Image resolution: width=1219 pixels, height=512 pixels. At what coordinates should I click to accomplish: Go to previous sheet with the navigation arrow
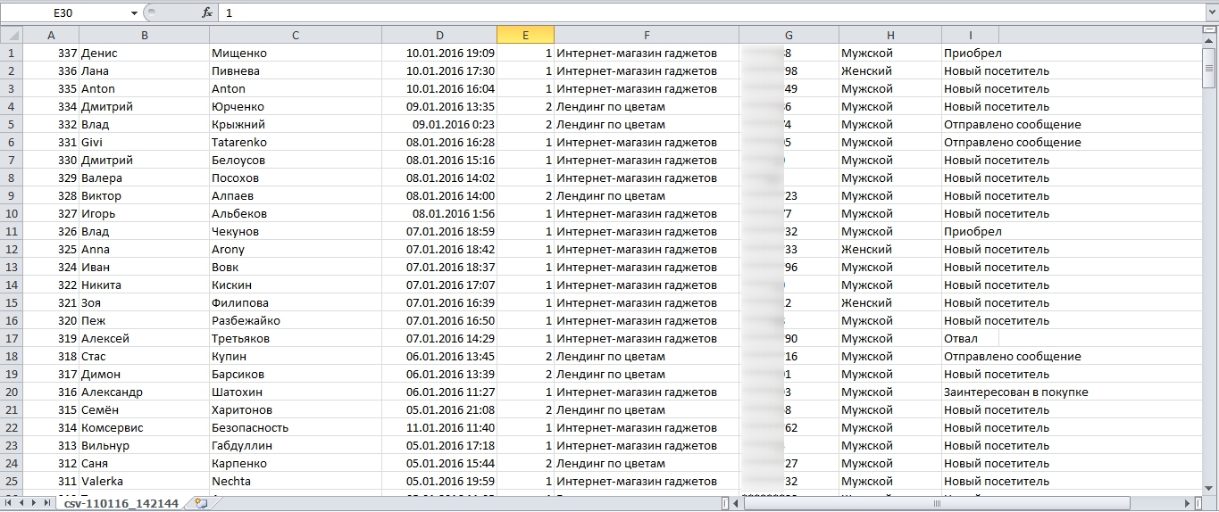tap(21, 503)
